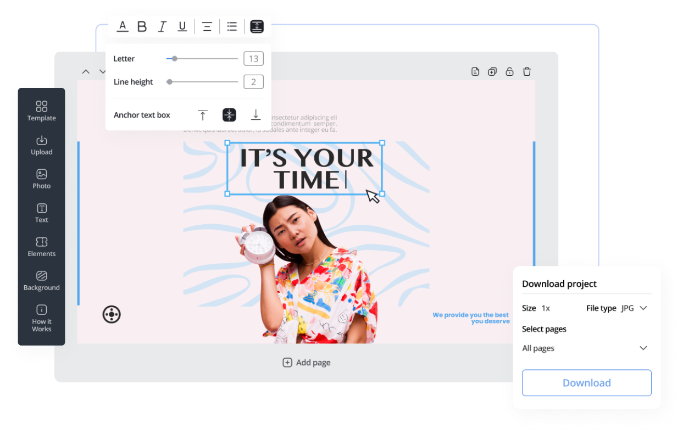Click the Letter spacing value field
Image resolution: width=683 pixels, height=433 pixels.
[x=254, y=59]
